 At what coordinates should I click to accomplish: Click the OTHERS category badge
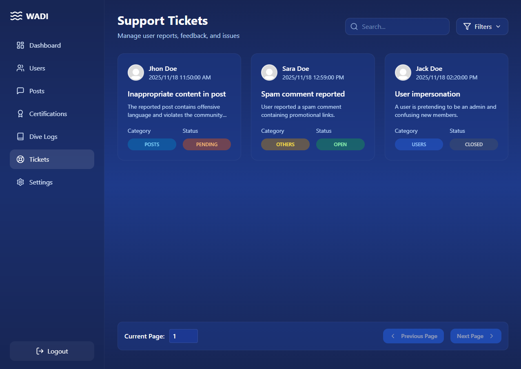[x=285, y=144]
